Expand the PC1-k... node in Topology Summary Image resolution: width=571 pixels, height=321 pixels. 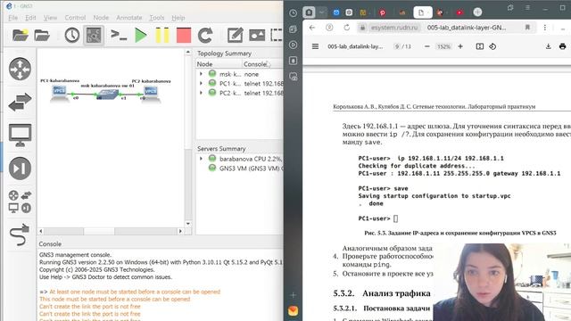tap(201, 83)
